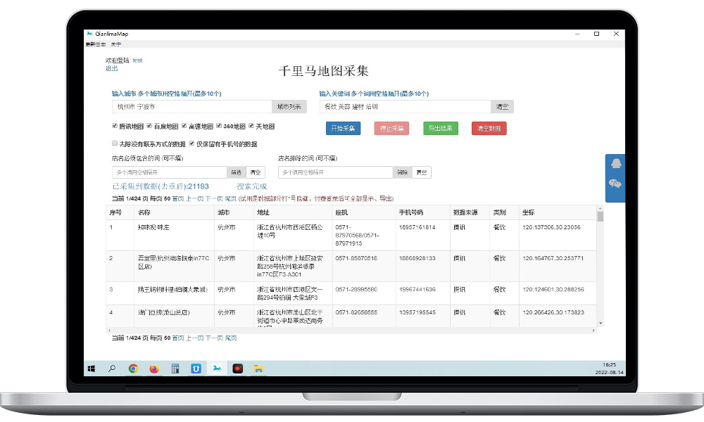Open the WeChat contact icon on side panel
The width and height of the screenshot is (704, 422).
click(615, 184)
